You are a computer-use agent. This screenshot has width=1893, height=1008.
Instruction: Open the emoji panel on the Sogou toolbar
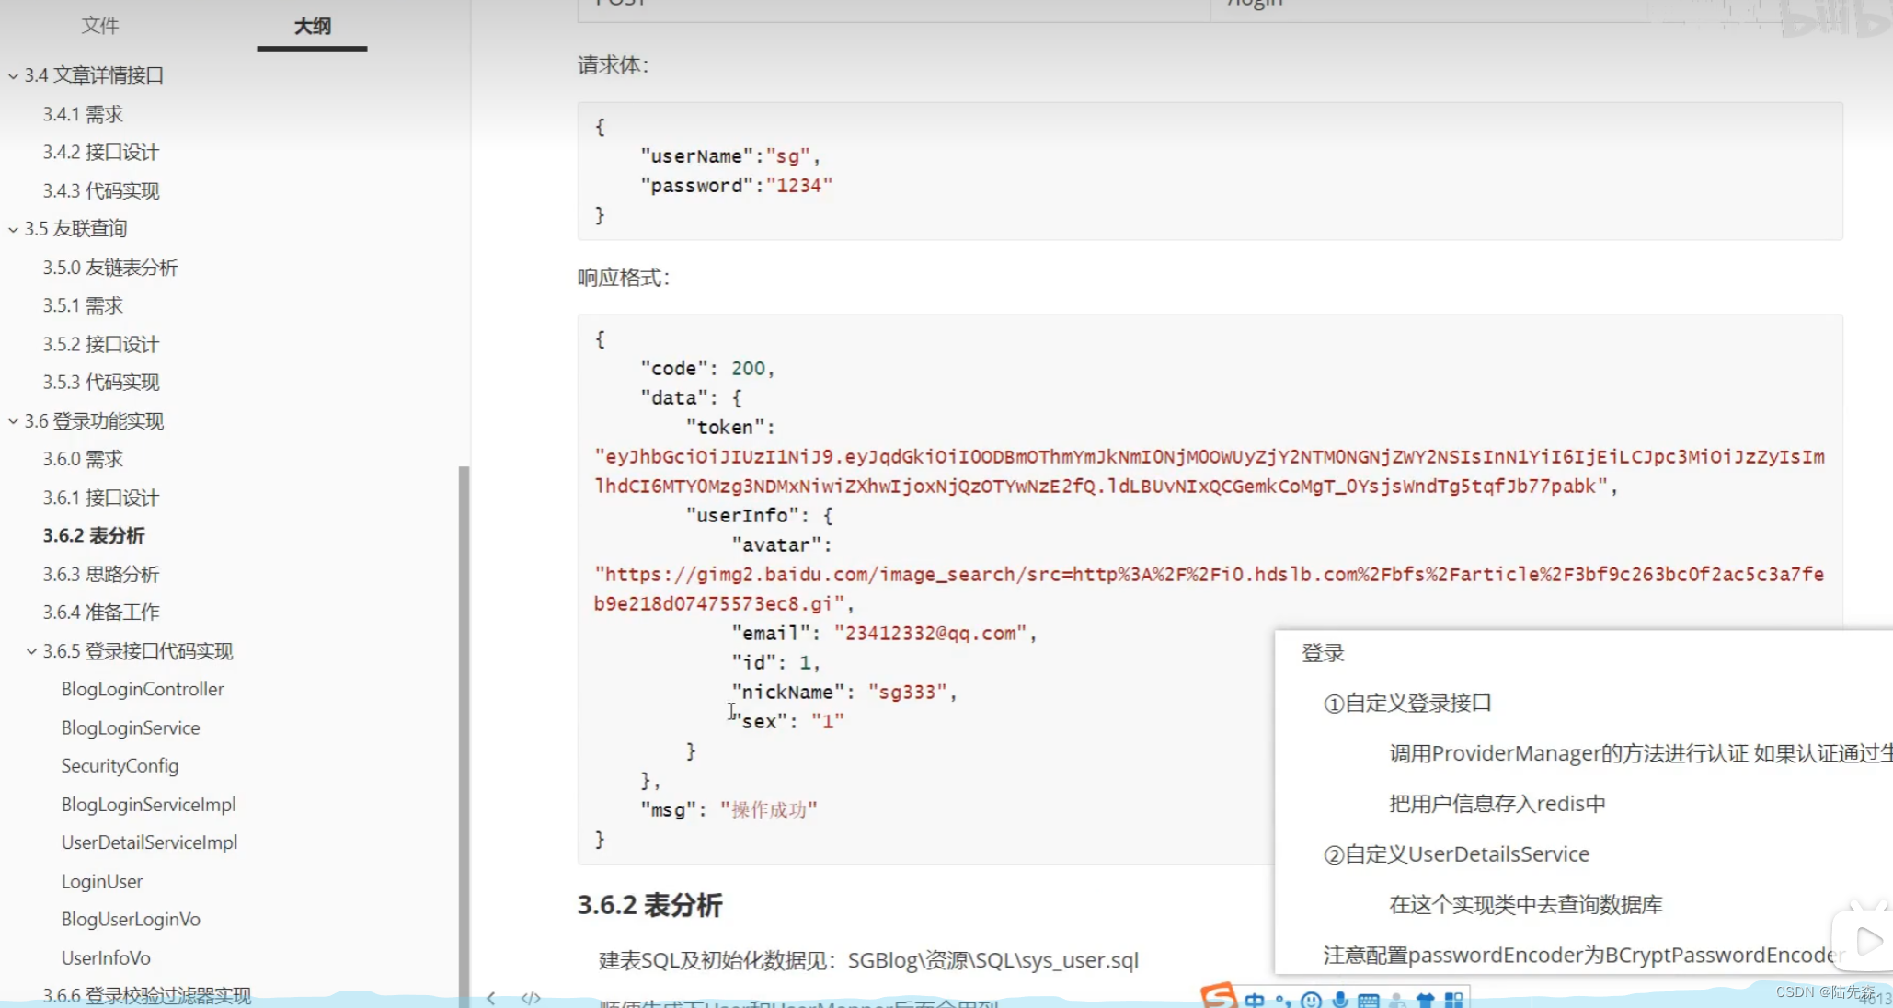[1311, 1000]
